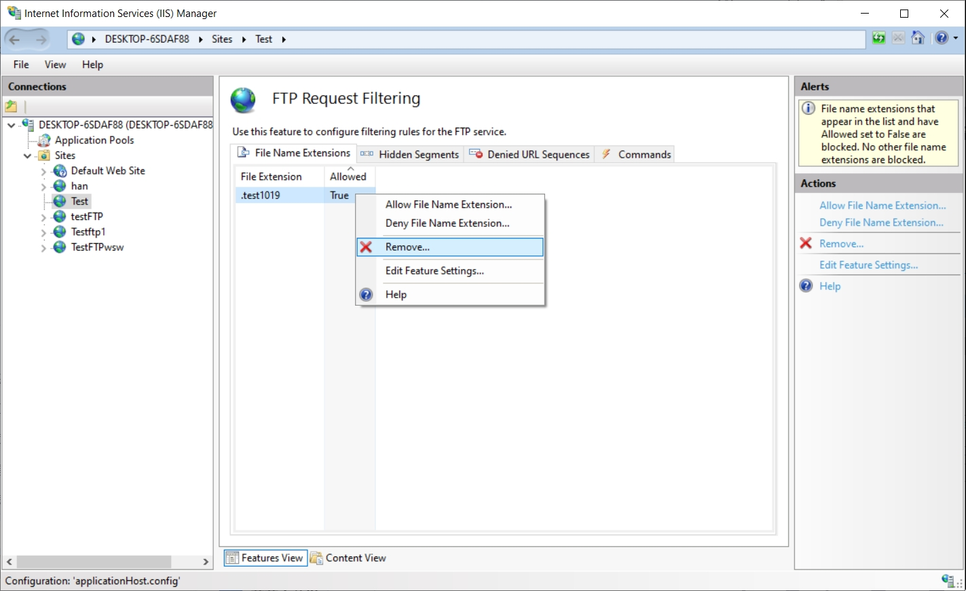Image resolution: width=966 pixels, height=591 pixels.
Task: Open Help via the toolbar question mark icon
Action: tap(941, 38)
